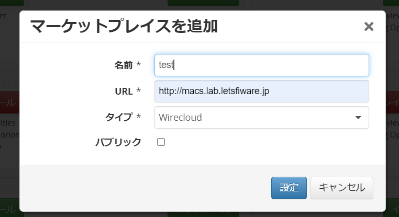Click the caret arrow of the タイプ selector
This screenshot has height=217, width=399.
click(x=359, y=118)
